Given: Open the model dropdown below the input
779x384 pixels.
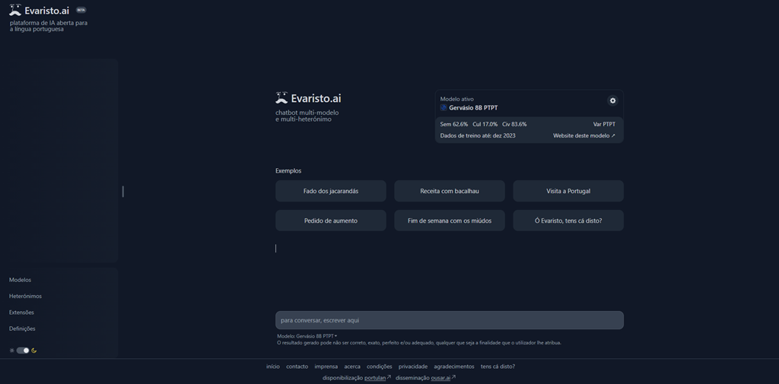Looking at the screenshot, I should pyautogui.click(x=307, y=336).
